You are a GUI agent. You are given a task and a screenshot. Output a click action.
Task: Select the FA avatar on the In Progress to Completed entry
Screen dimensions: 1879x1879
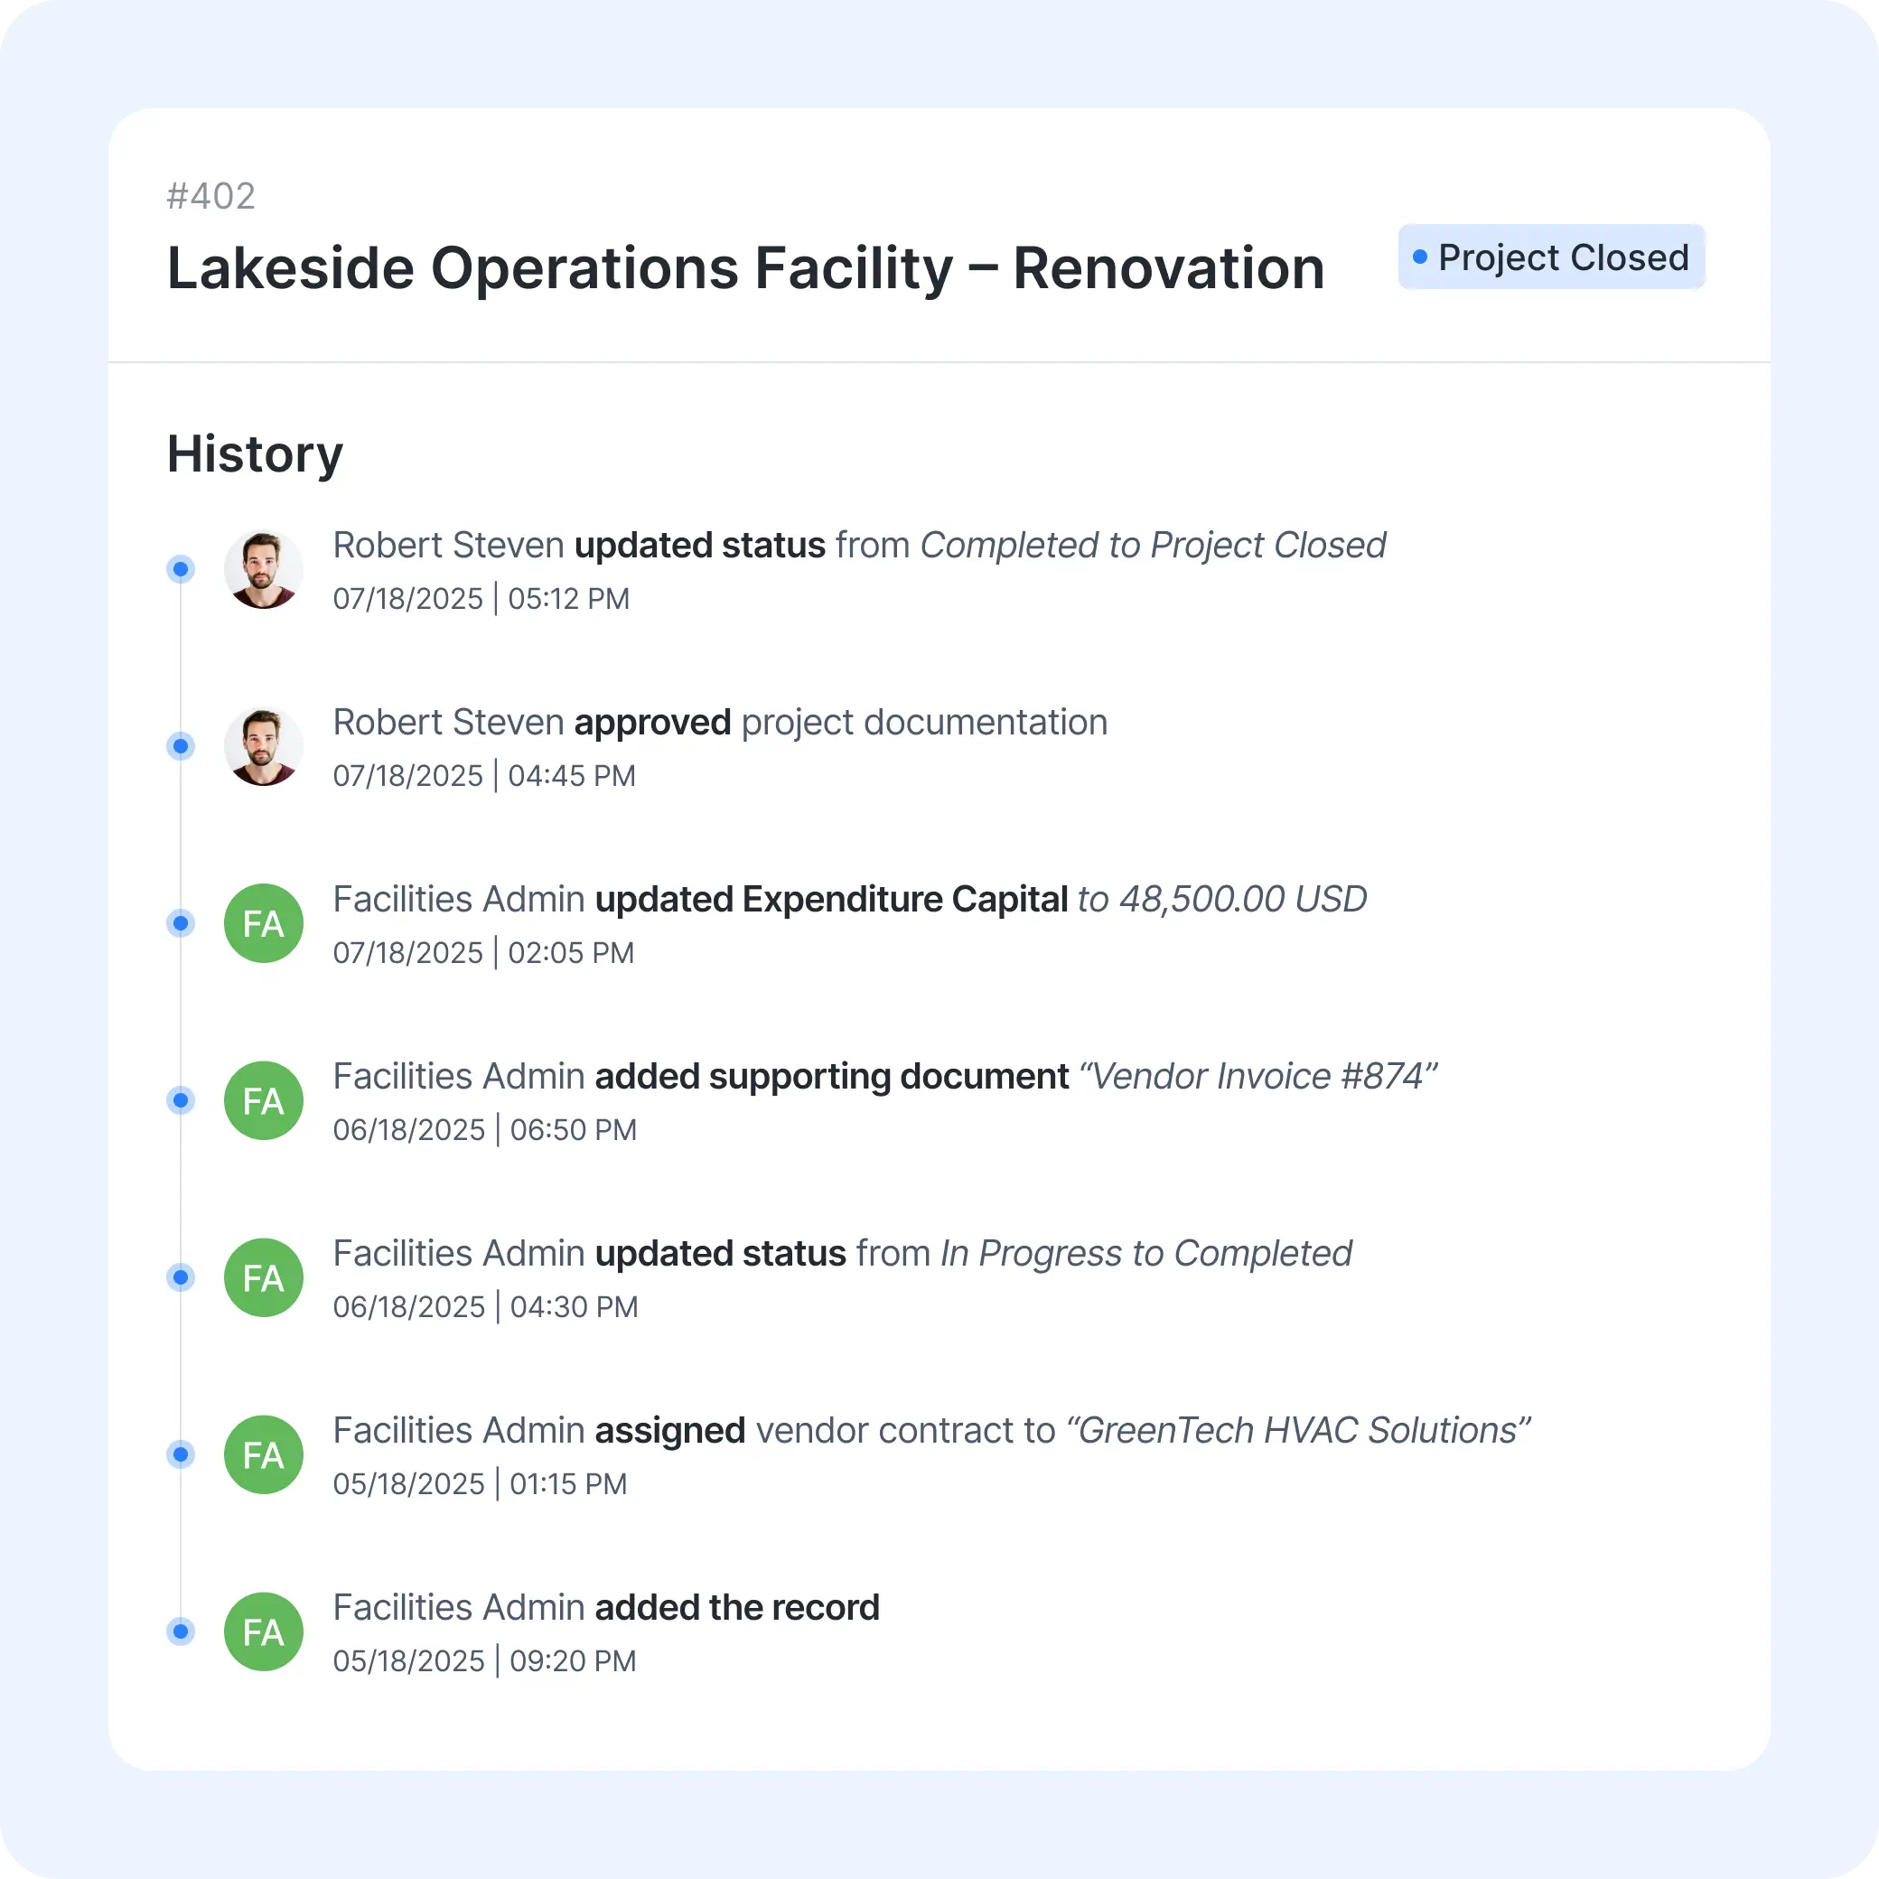click(263, 1277)
